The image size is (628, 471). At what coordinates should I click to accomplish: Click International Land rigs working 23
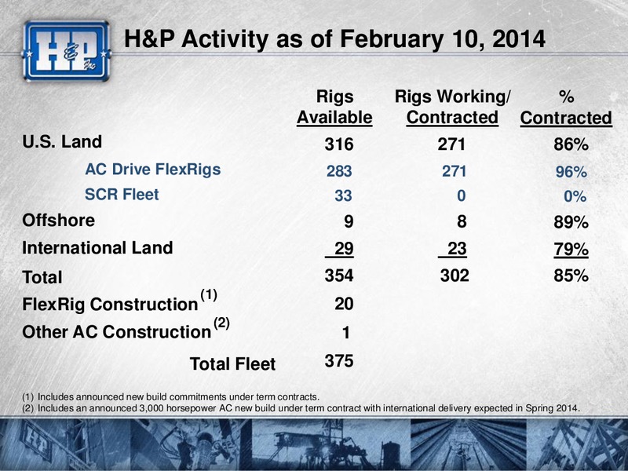tap(452, 249)
